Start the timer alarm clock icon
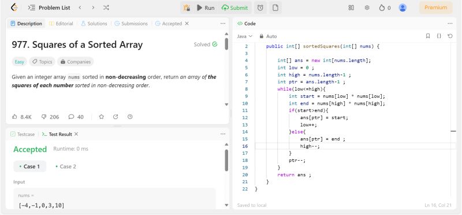Screen dimensions: 462x215 tap(260, 8)
